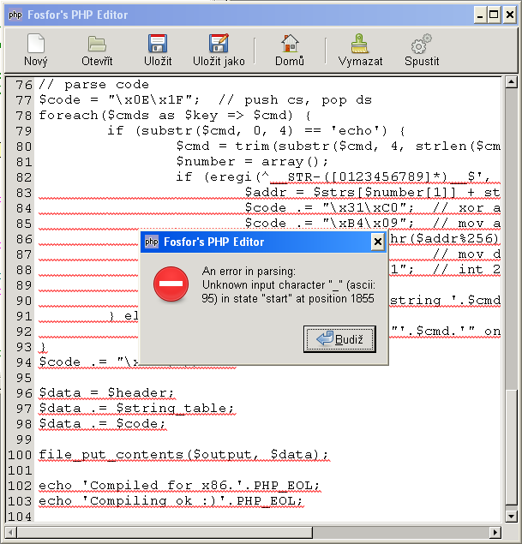This screenshot has height=544, width=522.
Task: Click line number 100 in gutter
Action: click(x=20, y=455)
